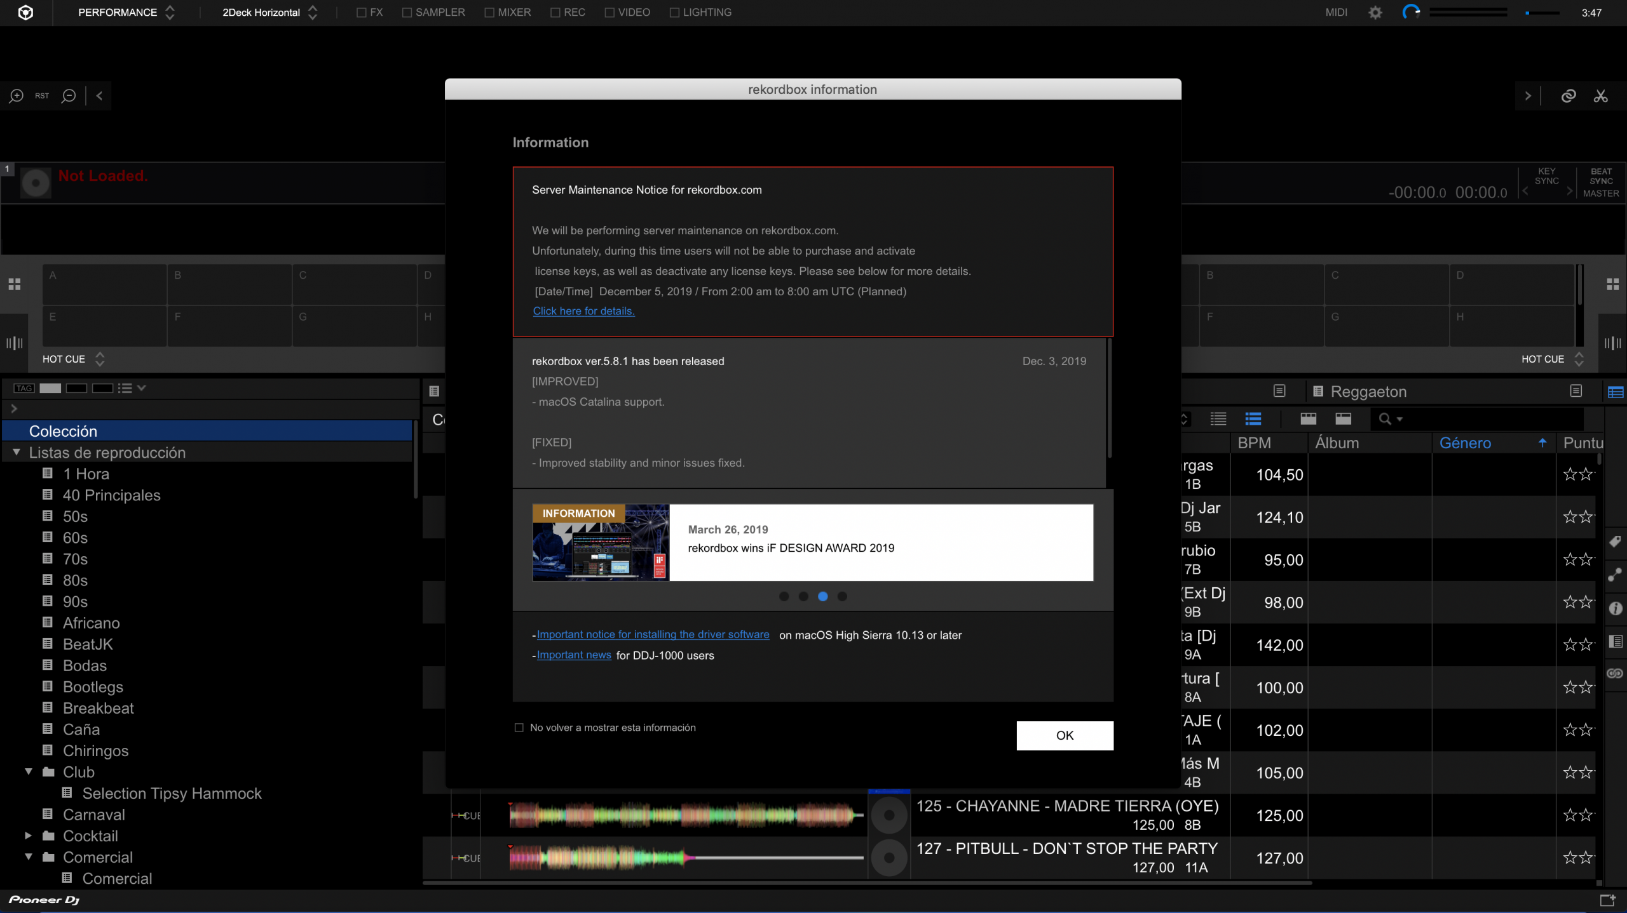Image resolution: width=1627 pixels, height=913 pixels.
Task: Click left deck waveform bars icon
Action: tap(15, 343)
